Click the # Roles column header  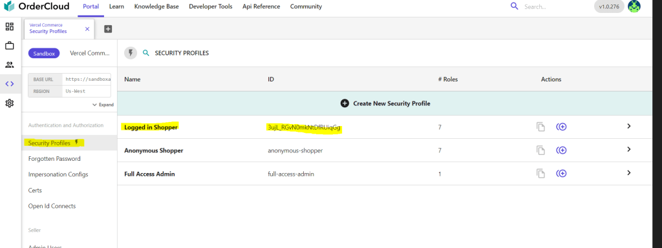[448, 79]
